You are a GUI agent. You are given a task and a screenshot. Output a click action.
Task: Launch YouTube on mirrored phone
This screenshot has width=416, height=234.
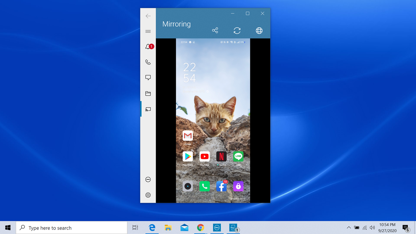point(205,156)
